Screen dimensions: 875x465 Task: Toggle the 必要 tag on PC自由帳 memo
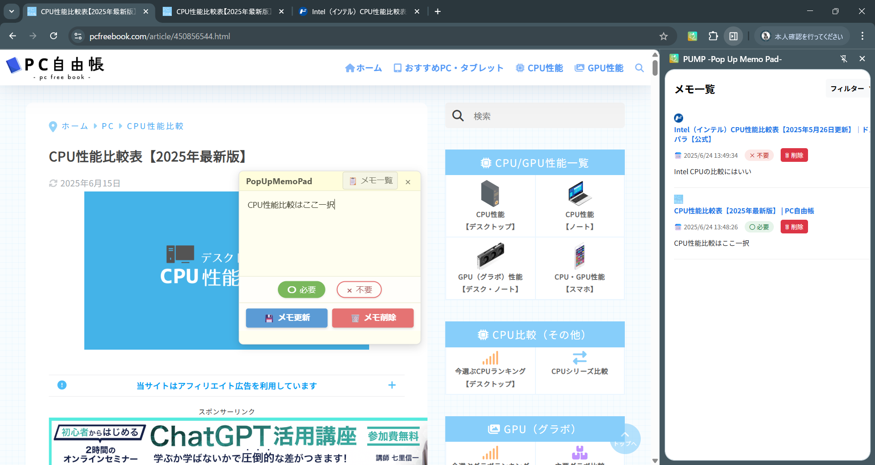[759, 227]
